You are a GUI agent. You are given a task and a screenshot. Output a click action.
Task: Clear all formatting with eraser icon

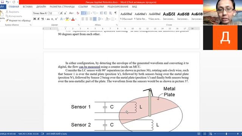(78, 13)
